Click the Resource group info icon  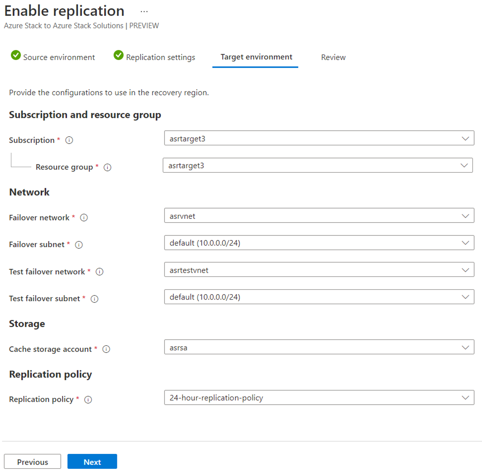coord(107,168)
